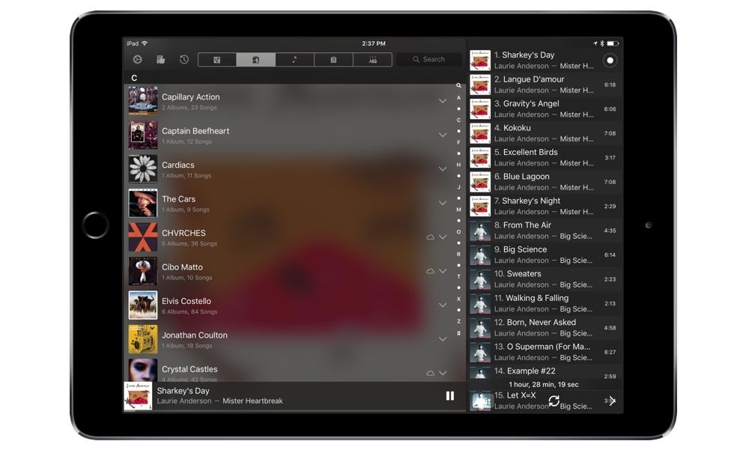Expand the Crystal Castles artist row
Viewport: 749px width, 453px height.
click(x=443, y=373)
